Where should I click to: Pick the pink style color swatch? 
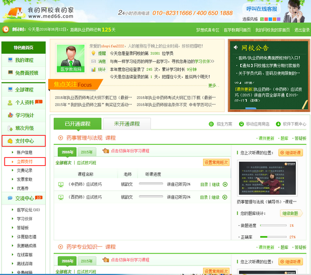[266, 19]
